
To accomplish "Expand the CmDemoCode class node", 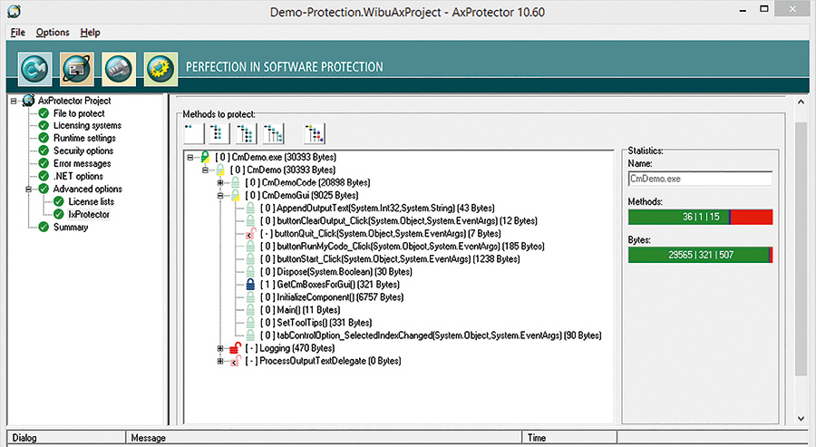I will tap(220, 182).
